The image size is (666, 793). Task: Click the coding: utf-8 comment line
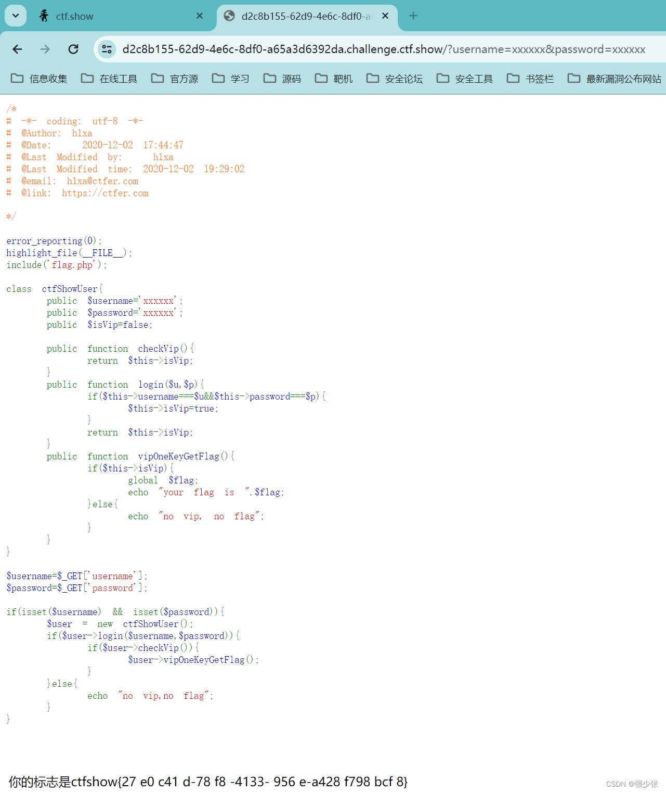point(75,121)
